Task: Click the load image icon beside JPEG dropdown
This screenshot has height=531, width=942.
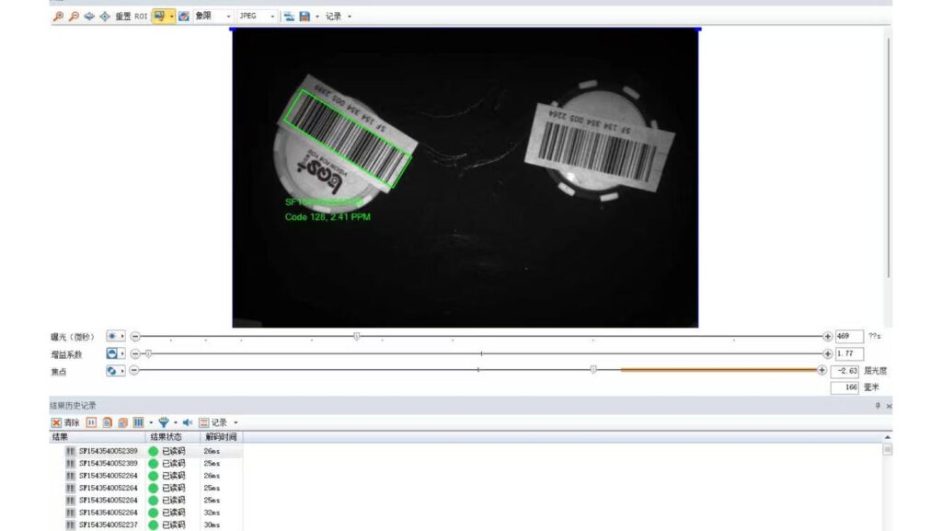Action: pyautogui.click(x=289, y=17)
